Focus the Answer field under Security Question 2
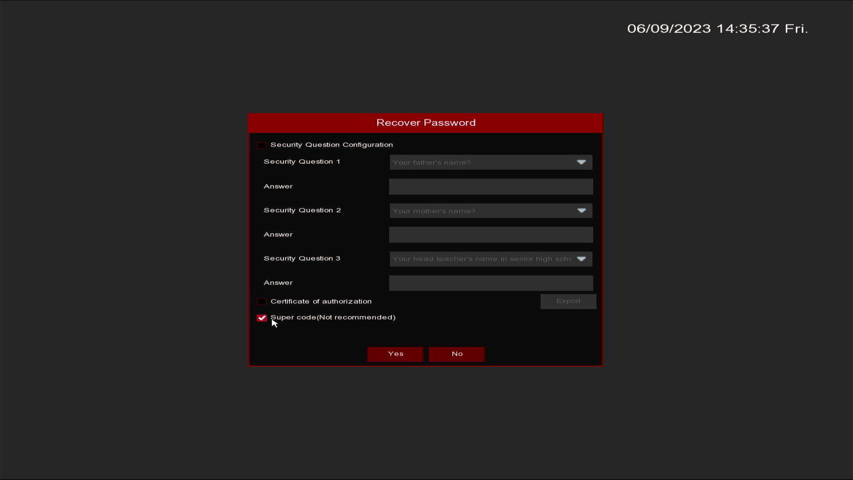Screen dimensions: 853x480 [x=491, y=235]
